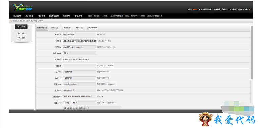Click the 访问首页 header link

217,9
